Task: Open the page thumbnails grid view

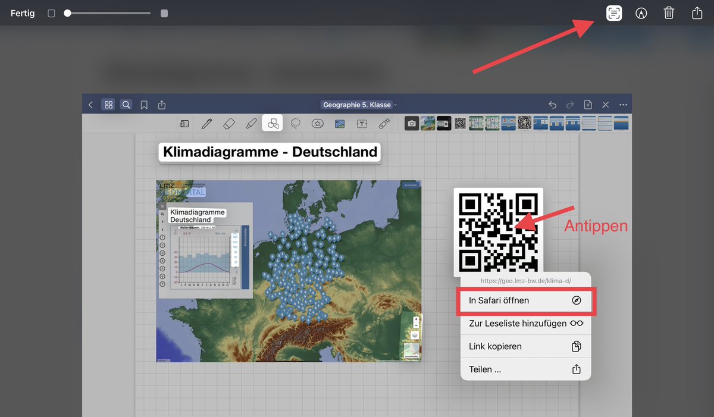Action: (x=108, y=105)
